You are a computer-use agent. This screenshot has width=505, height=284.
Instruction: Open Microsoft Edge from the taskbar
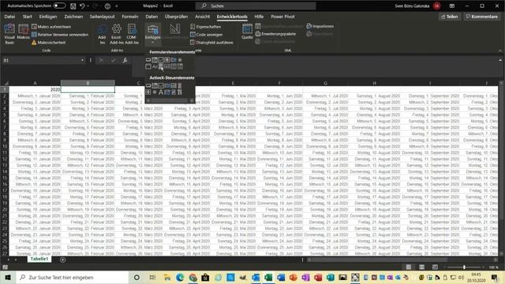[x=180, y=277]
